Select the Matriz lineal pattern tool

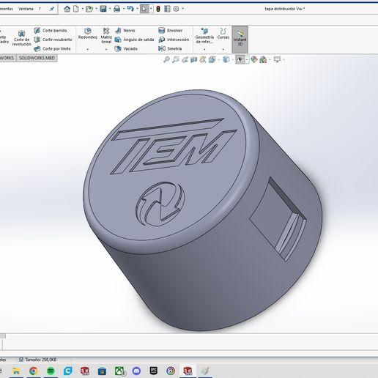[x=106, y=36]
